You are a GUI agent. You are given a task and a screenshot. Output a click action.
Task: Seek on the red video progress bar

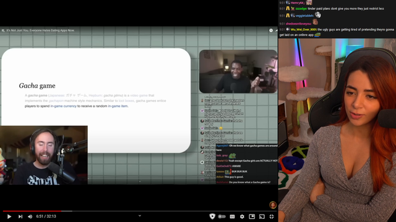coord(32,211)
